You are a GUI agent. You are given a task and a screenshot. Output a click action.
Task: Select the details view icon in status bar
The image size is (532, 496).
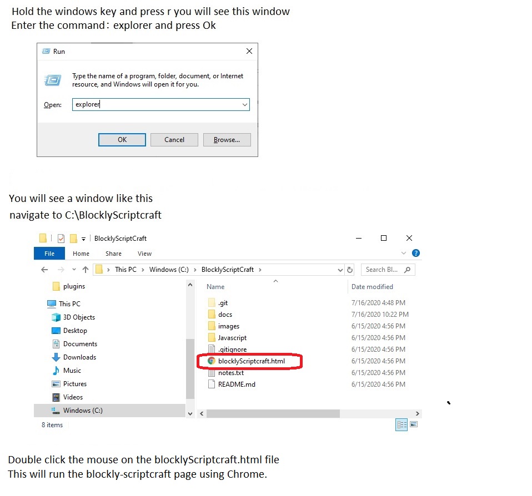point(401,425)
